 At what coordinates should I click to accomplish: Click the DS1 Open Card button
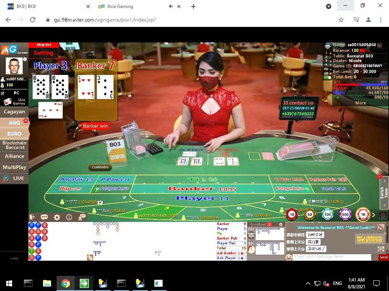pos(251,235)
